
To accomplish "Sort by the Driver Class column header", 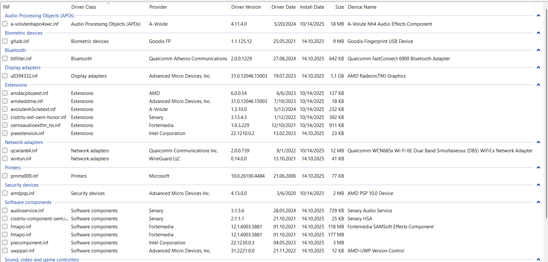I will 84,7.
